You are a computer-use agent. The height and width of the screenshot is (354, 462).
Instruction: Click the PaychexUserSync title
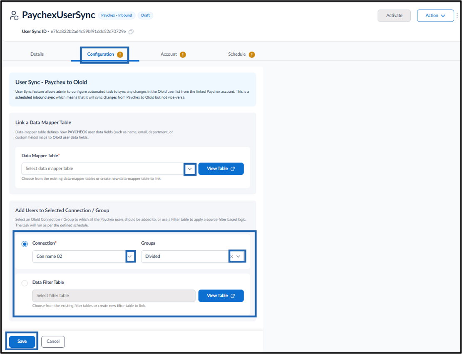[x=59, y=15]
